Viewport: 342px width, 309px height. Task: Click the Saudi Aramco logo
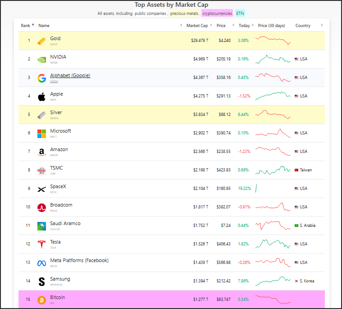click(41, 226)
